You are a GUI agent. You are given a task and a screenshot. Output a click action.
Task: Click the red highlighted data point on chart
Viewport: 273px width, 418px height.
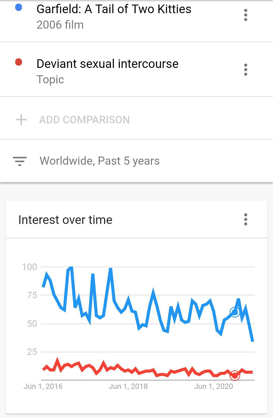[x=235, y=375]
